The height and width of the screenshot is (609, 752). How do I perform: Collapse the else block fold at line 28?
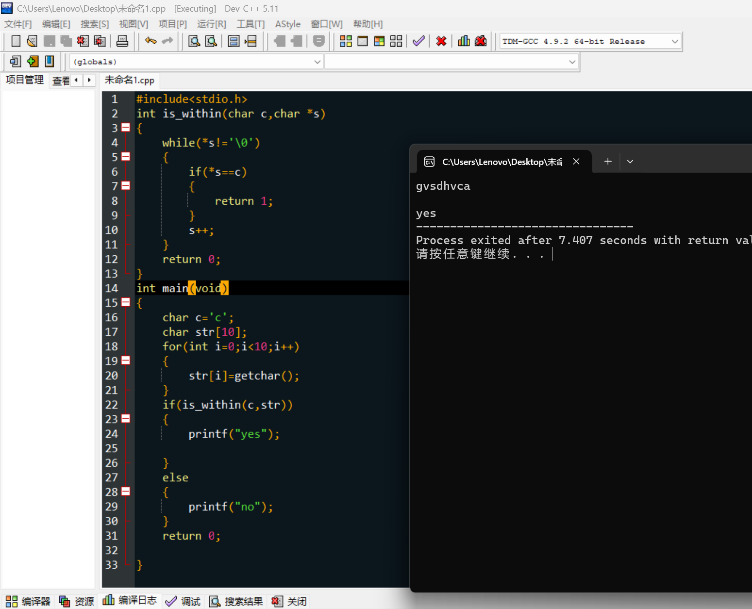[126, 492]
